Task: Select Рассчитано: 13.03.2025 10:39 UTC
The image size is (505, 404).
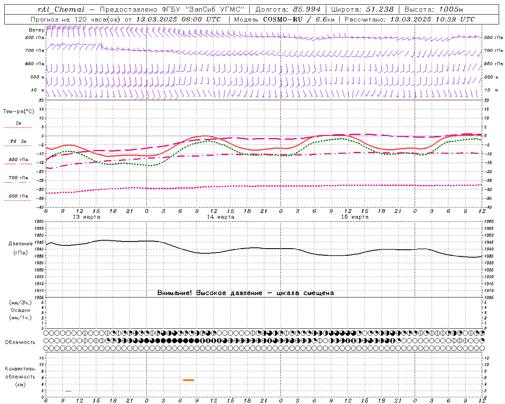Action: 410,19
